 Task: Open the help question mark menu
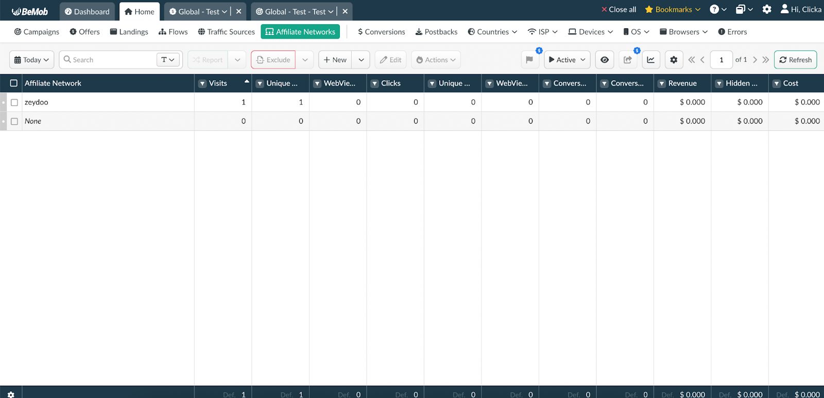(x=718, y=9)
